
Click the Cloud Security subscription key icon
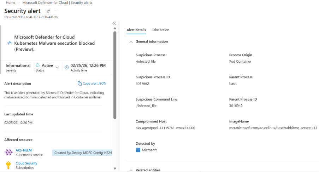(8, 165)
